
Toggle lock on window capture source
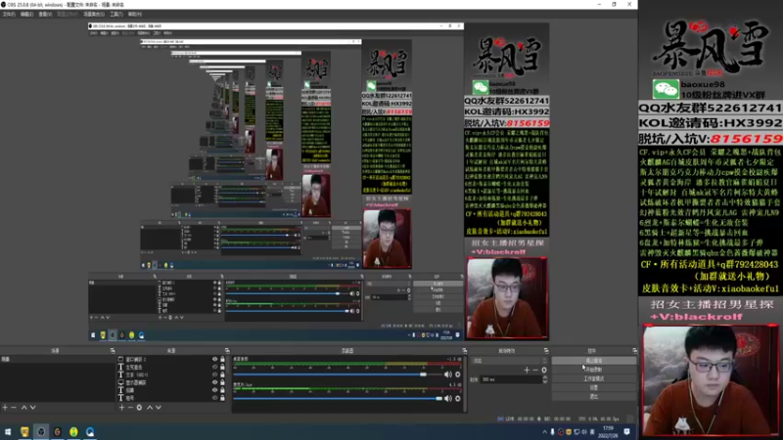coord(223,359)
